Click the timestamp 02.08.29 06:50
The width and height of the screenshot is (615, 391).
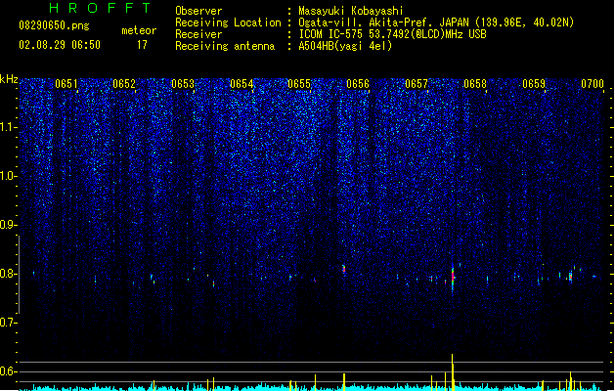pos(60,45)
